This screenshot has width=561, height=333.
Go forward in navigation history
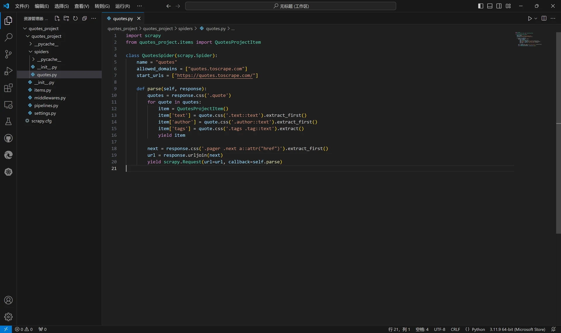point(178,6)
